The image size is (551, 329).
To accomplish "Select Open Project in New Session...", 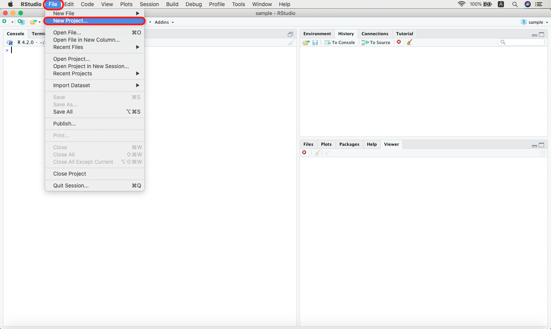I will click(x=95, y=66).
